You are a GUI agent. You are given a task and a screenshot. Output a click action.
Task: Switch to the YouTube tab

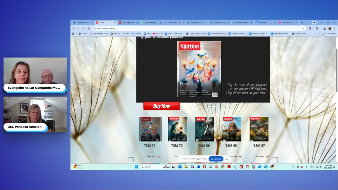pos(288,22)
